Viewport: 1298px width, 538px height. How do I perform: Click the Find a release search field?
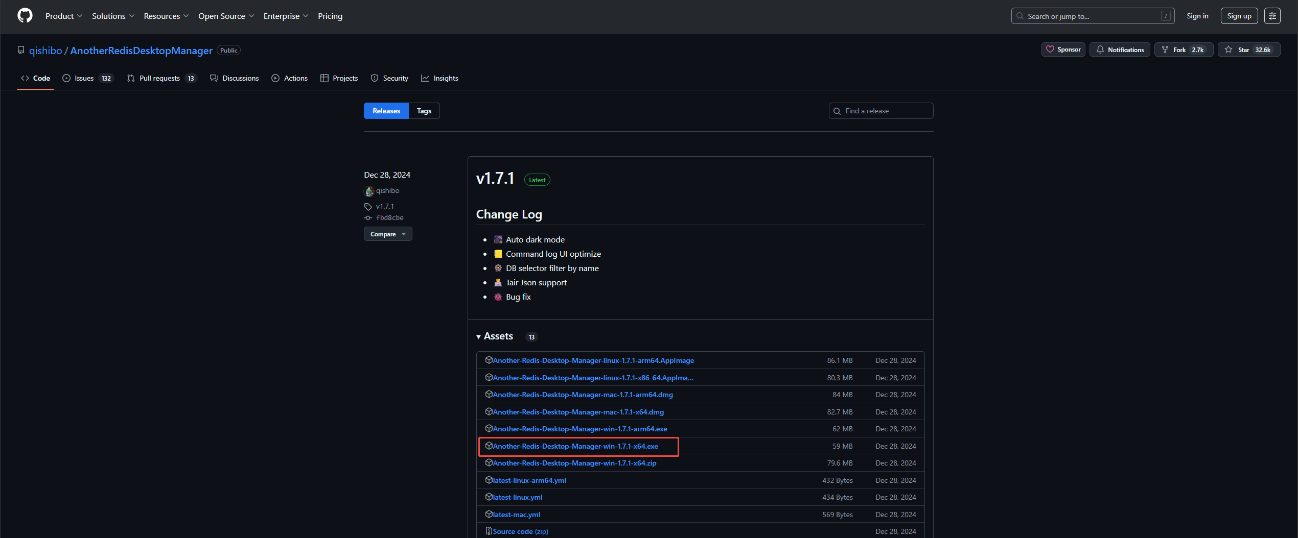(881, 111)
